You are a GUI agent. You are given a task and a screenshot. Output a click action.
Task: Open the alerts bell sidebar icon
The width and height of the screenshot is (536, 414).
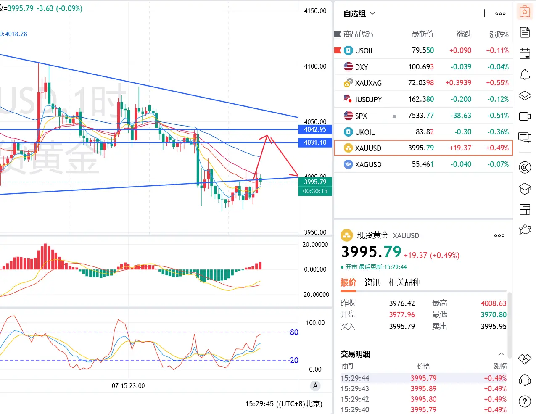(x=525, y=74)
